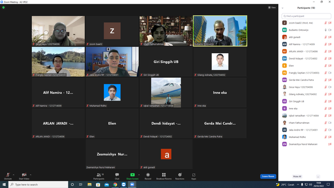The width and height of the screenshot is (334, 188).
Task: Open Reactions icon
Action: pos(180,175)
